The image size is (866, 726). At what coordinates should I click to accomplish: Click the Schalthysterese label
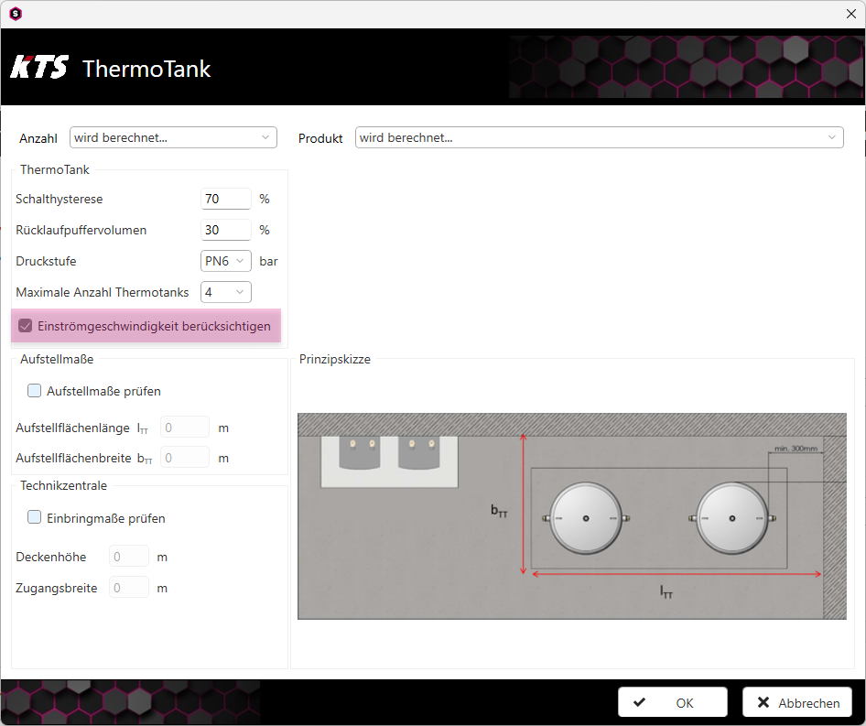coord(60,199)
